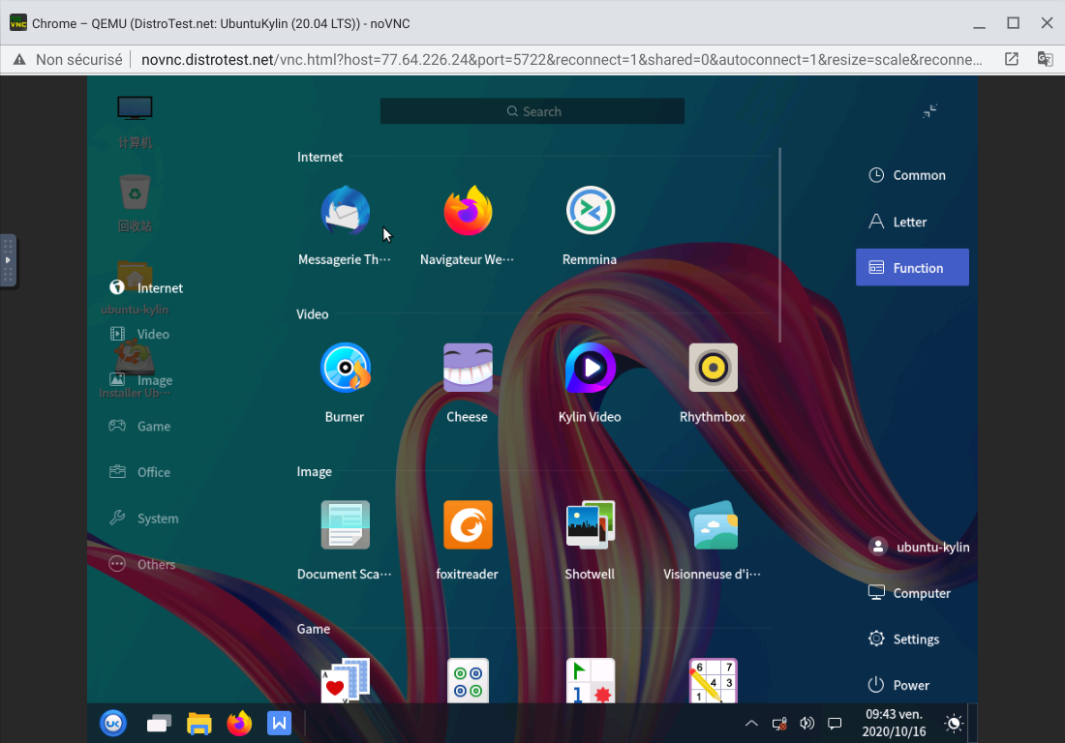The height and width of the screenshot is (743, 1065).
Task: Jump to Internet category in sidebar
Action: coord(146,287)
